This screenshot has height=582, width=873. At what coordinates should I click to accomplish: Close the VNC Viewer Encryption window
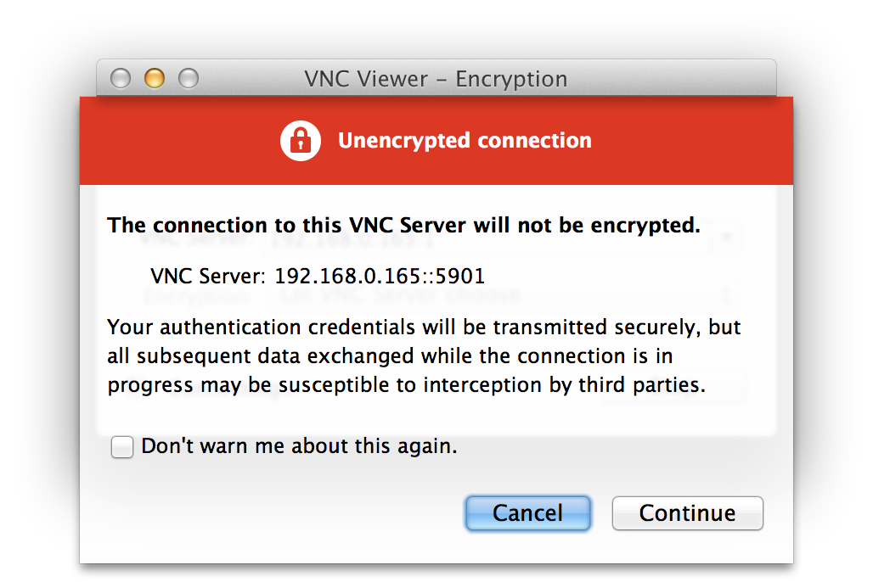click(x=121, y=79)
